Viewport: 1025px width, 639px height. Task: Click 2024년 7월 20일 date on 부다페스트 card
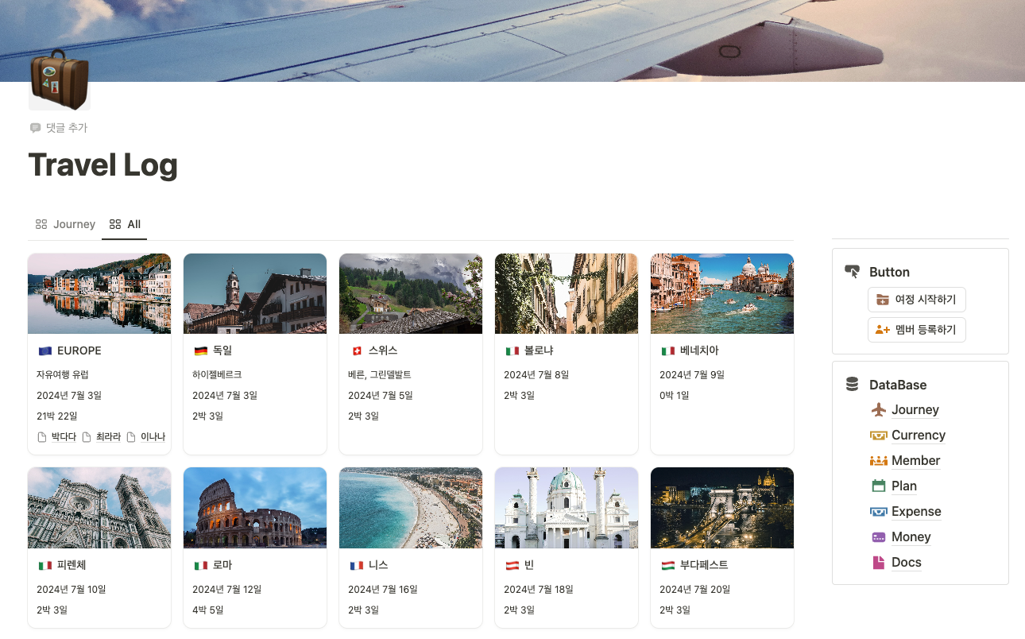[x=694, y=589]
